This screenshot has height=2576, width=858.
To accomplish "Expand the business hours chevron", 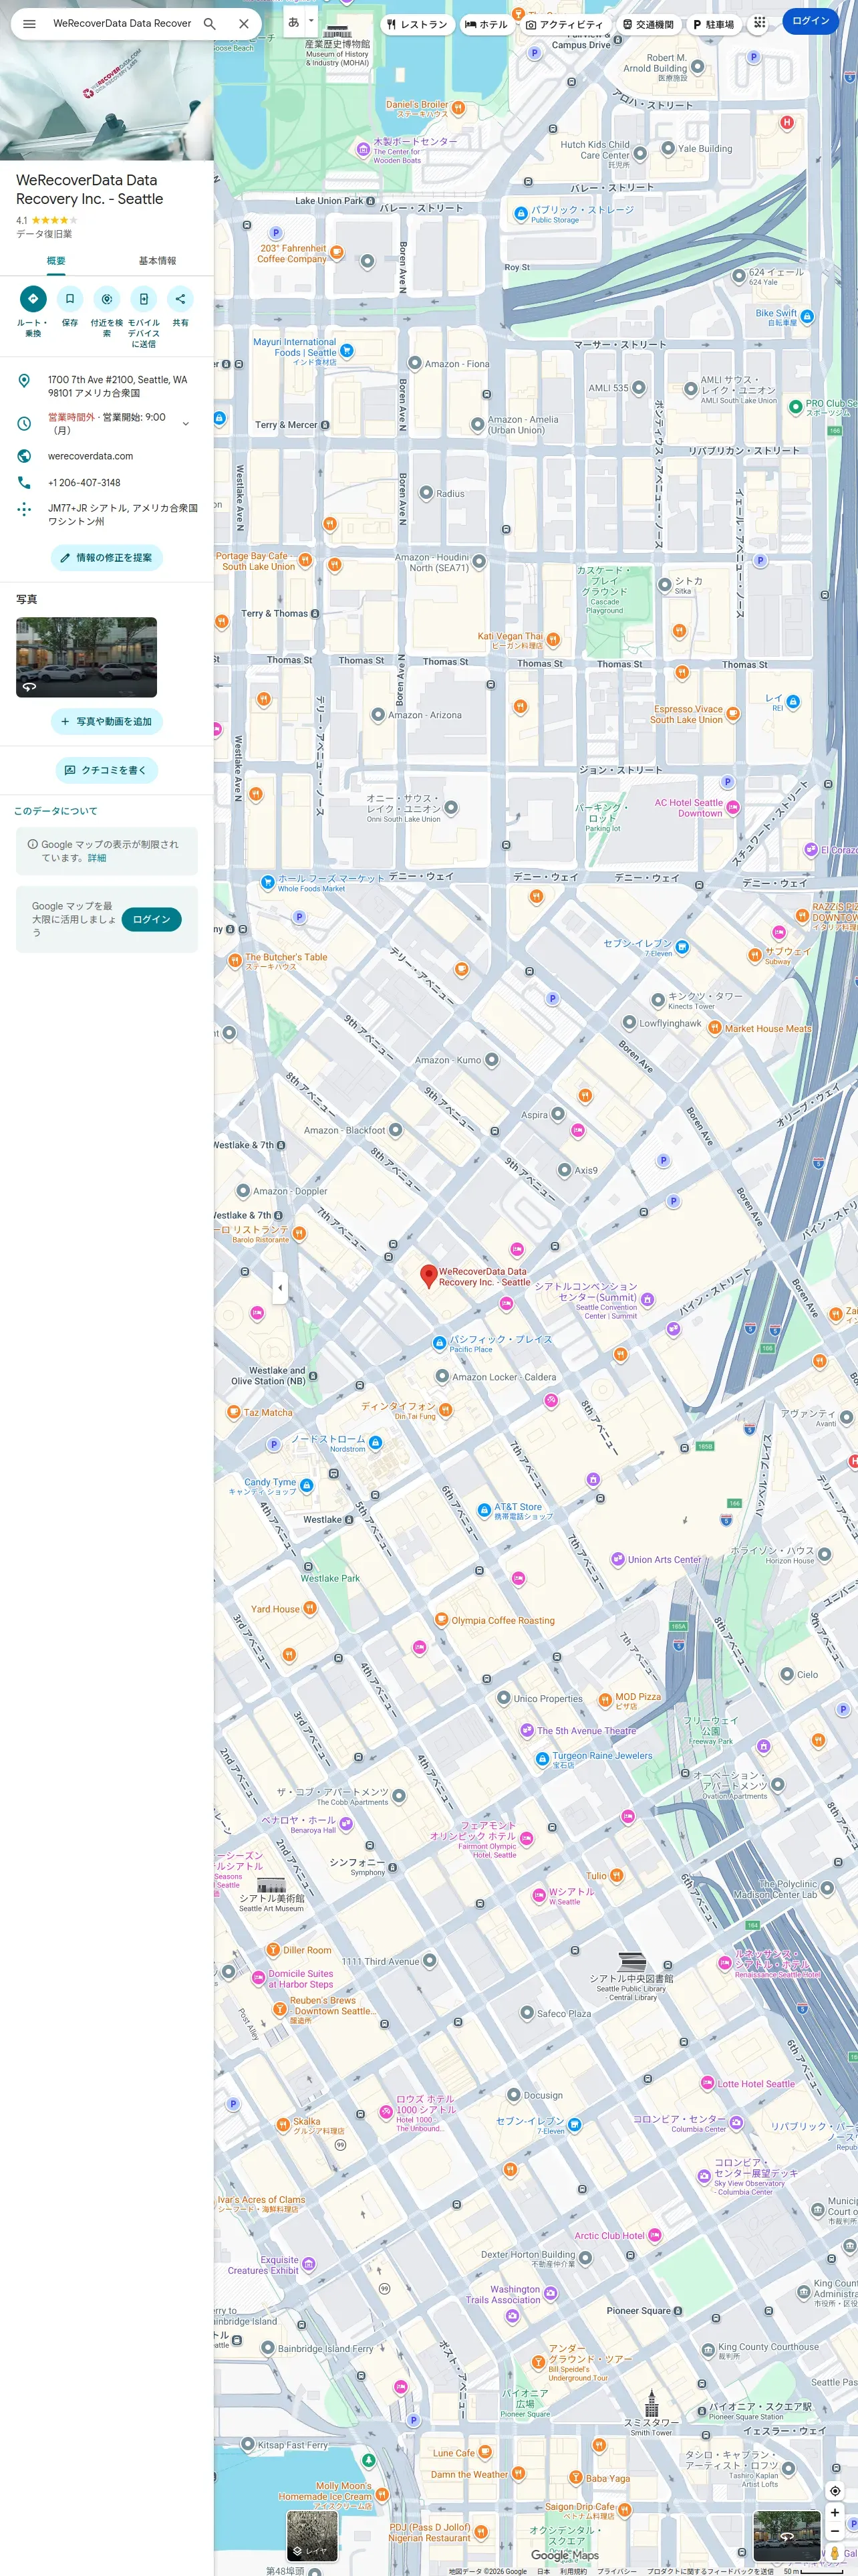I will (186, 424).
